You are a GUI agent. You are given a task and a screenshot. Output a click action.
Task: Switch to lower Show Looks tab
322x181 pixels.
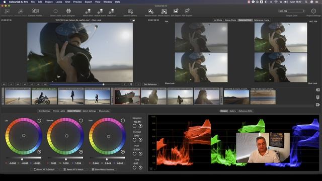coord(104,111)
